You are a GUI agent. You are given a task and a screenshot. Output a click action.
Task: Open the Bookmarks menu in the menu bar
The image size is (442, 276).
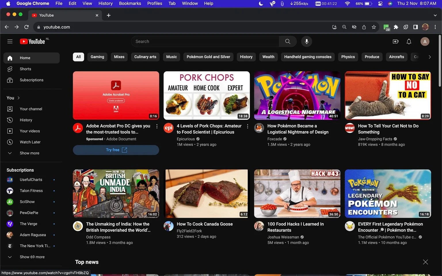click(x=130, y=3)
